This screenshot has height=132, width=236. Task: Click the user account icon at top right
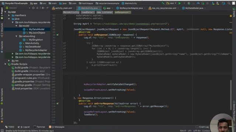233,3
